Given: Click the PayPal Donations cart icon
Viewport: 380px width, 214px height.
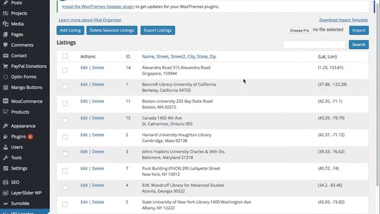Looking at the screenshot, I should click(5, 66).
